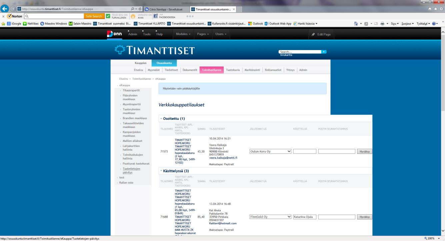Open IE Favorites star at top right
Screen dimensions: 445x241
tap(436, 9)
